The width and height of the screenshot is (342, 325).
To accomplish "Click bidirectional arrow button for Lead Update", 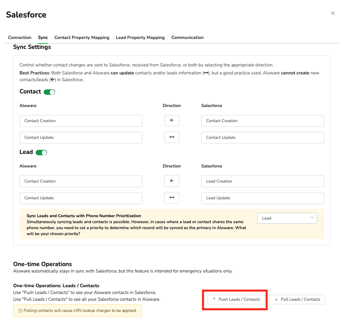I will pyautogui.click(x=172, y=198).
